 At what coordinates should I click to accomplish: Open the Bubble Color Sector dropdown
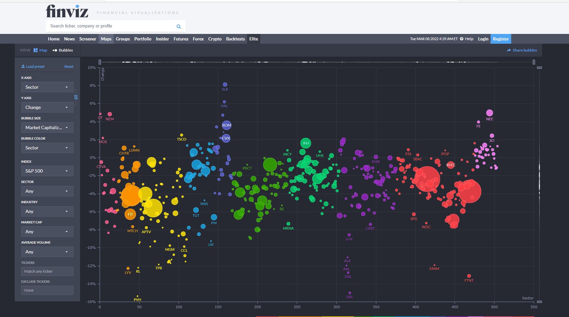(x=47, y=148)
